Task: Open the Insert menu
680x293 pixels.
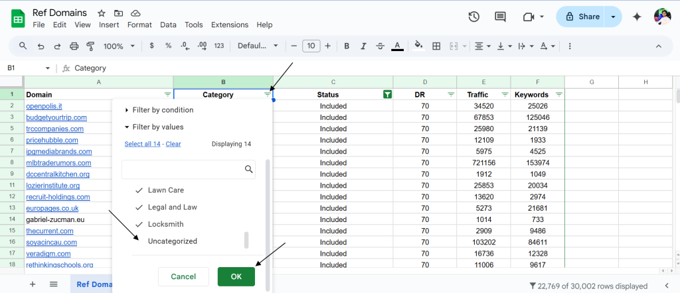Action: (109, 25)
